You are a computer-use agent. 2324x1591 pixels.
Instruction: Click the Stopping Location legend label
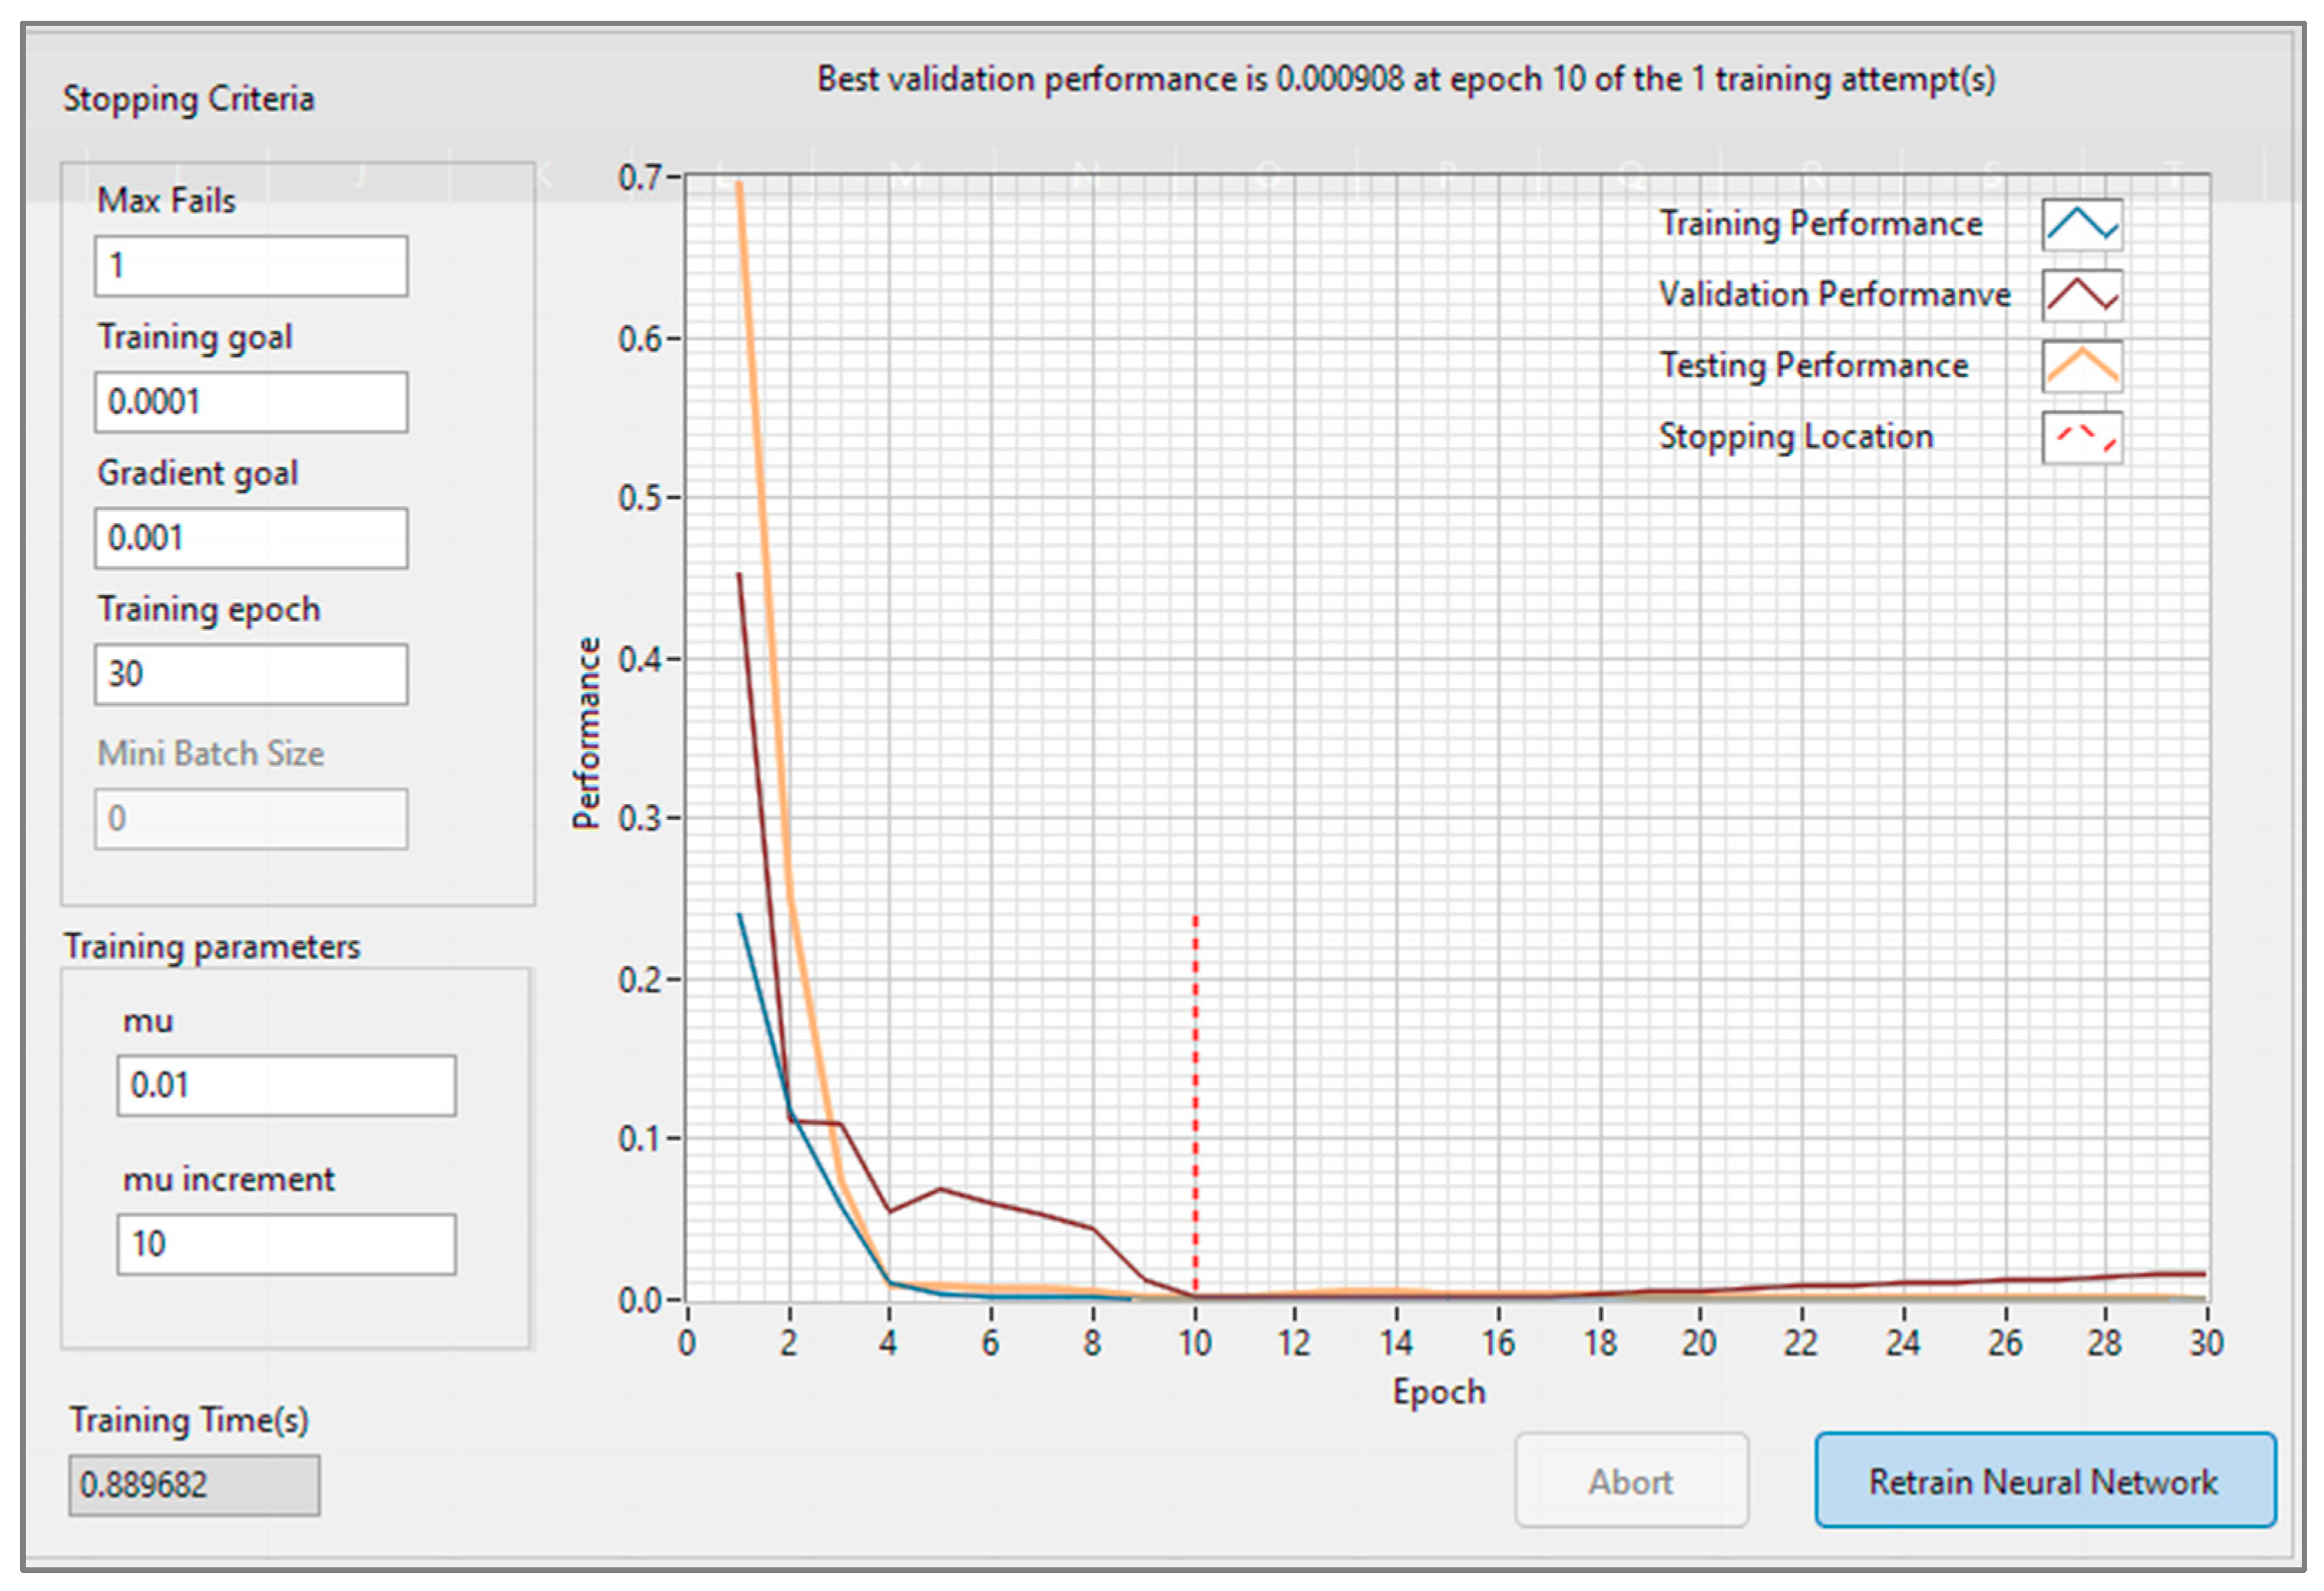1796,437
